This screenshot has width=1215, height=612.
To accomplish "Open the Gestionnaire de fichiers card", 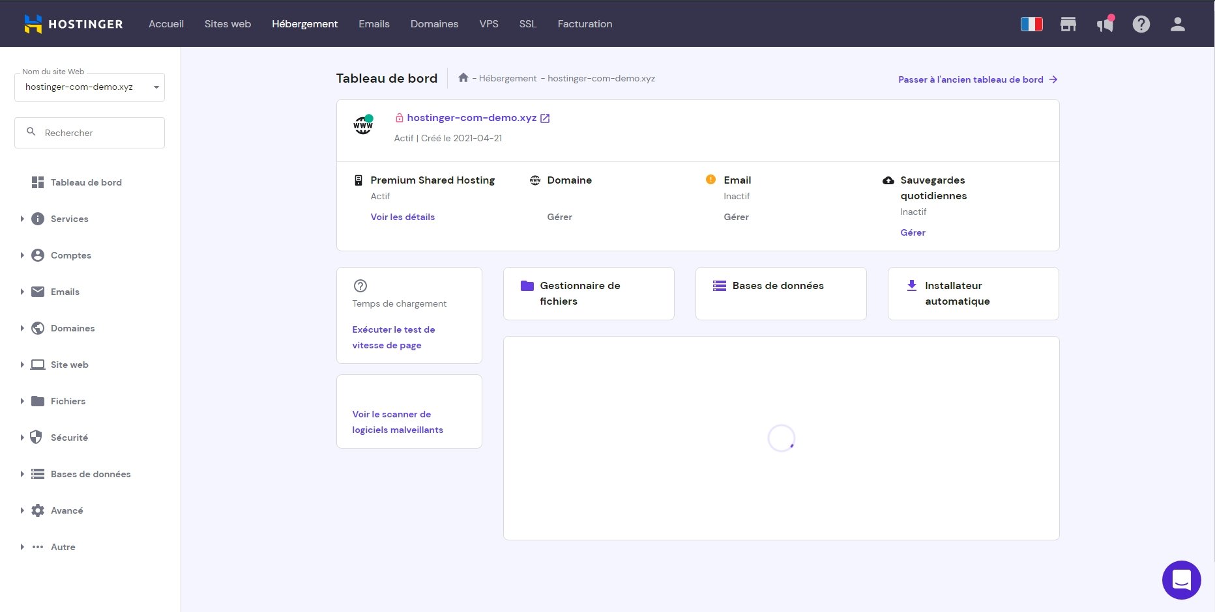I will tap(589, 294).
